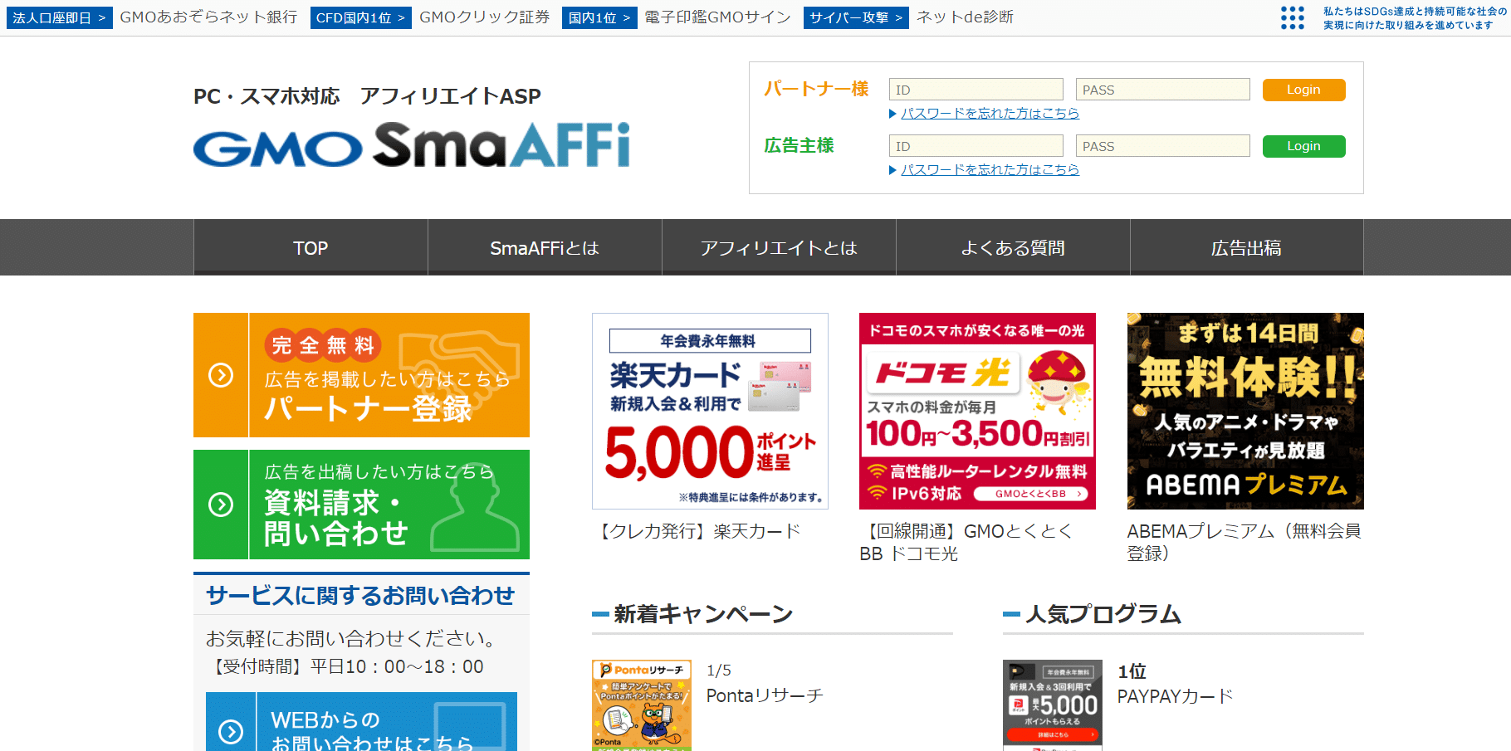Focus the partner PASS input field
1511x751 pixels.
pyautogui.click(x=1163, y=90)
